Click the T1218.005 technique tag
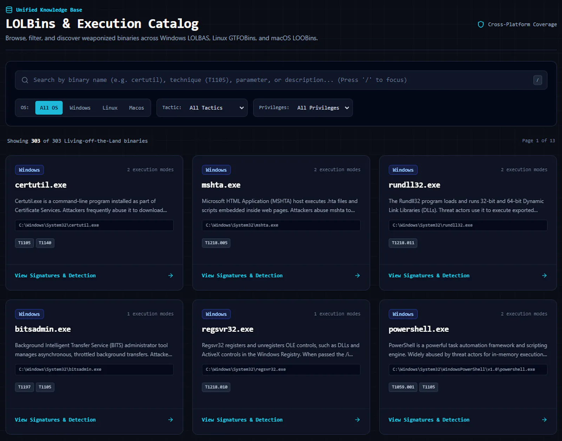Image resolution: width=562 pixels, height=441 pixels. [x=216, y=243]
